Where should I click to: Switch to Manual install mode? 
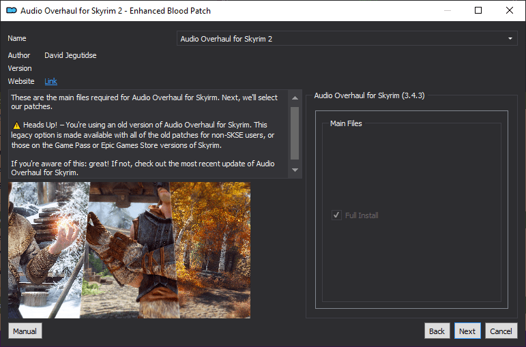coord(25,331)
